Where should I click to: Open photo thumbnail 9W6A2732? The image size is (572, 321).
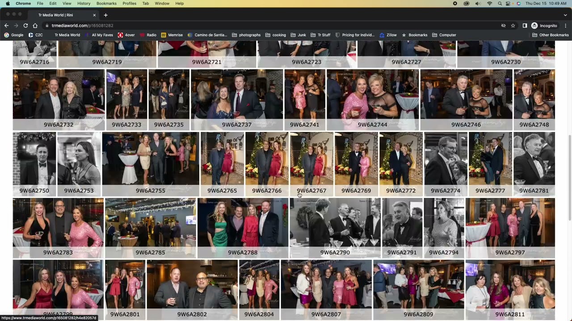pos(59,99)
